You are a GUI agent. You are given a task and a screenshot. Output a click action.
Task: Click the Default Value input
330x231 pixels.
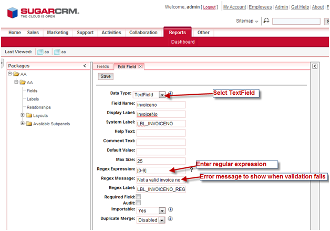click(161, 152)
